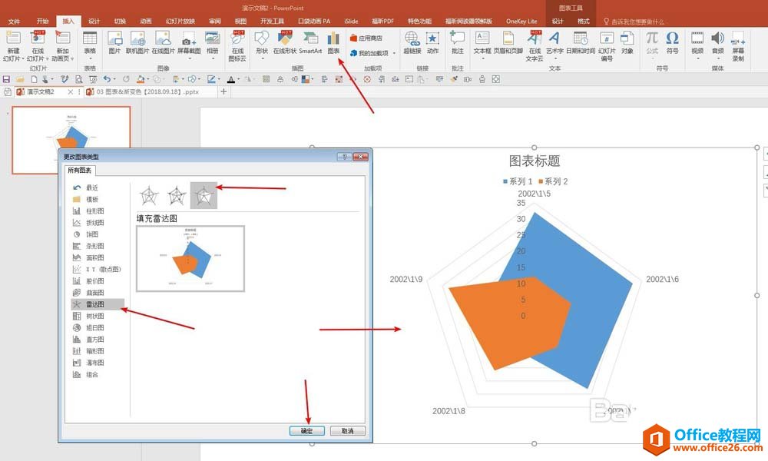Open the 文件 (File) tab
The image size is (768, 461).
14,21
